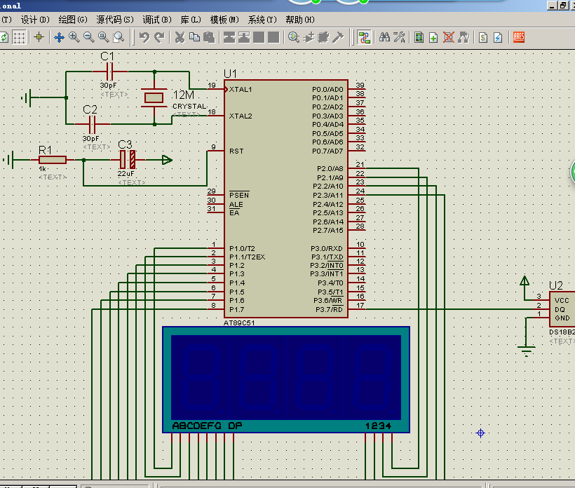Screen dimensions: 575x488
Task: Click the P3.7/RD pin 17 stub
Action: (357, 309)
